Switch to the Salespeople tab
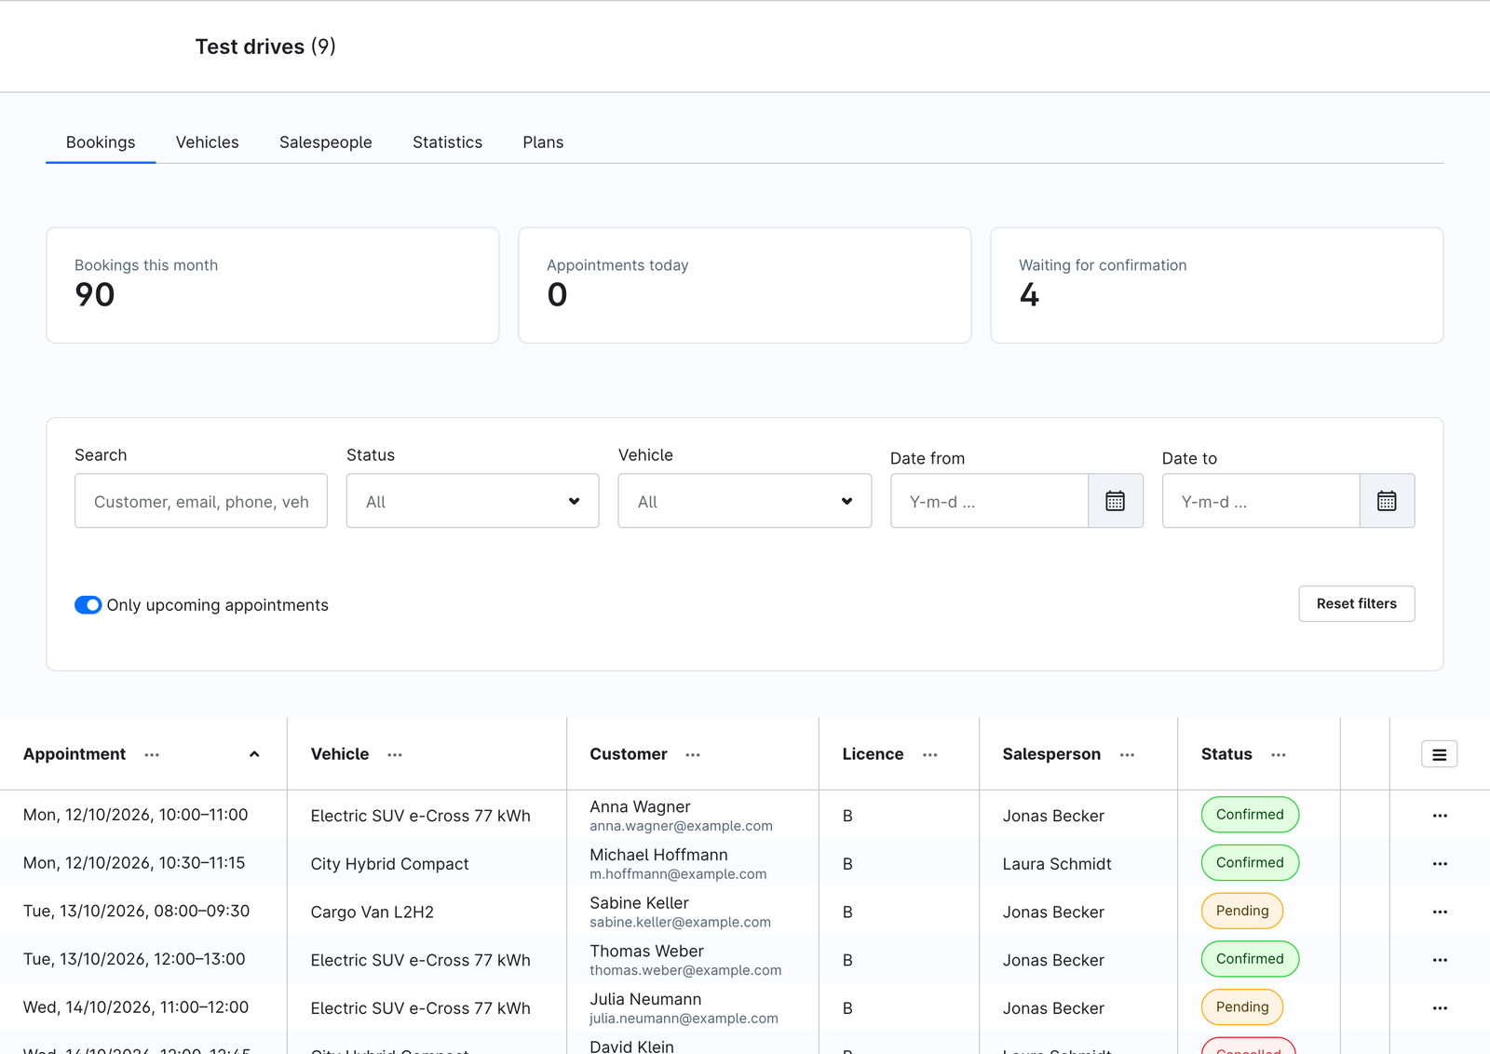 click(x=326, y=142)
